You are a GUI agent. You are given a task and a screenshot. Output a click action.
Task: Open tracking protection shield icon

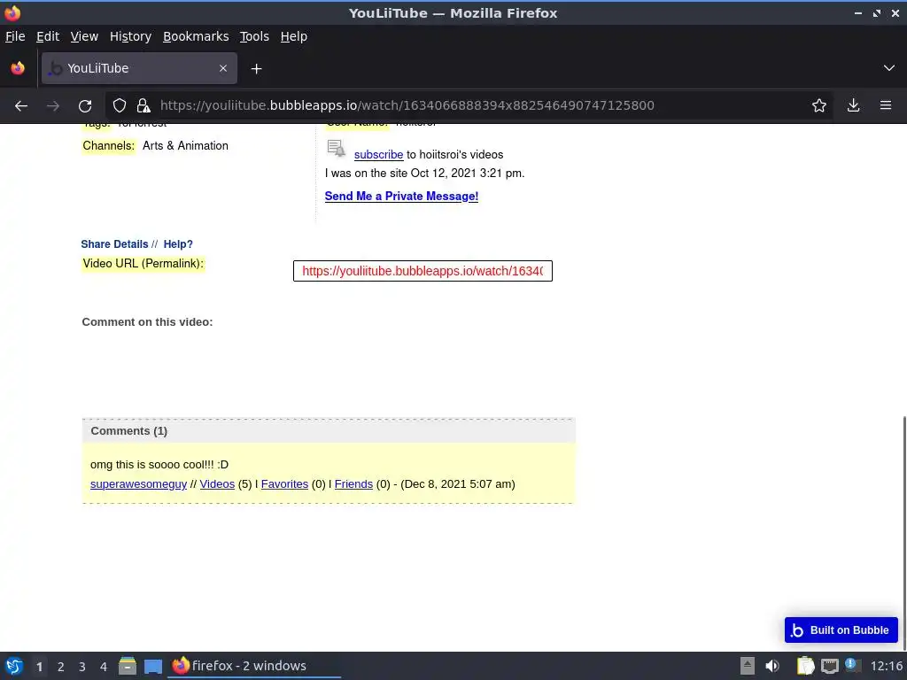coord(120,105)
